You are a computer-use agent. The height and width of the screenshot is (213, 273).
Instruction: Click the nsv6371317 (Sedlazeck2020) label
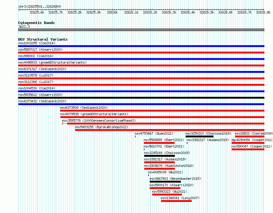[x=42, y=69]
